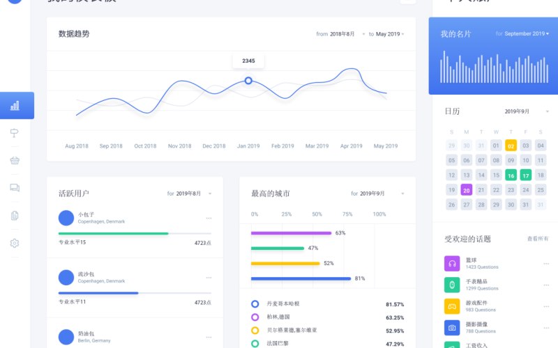Click the 我的名片 bar chart graphic

point(494,67)
